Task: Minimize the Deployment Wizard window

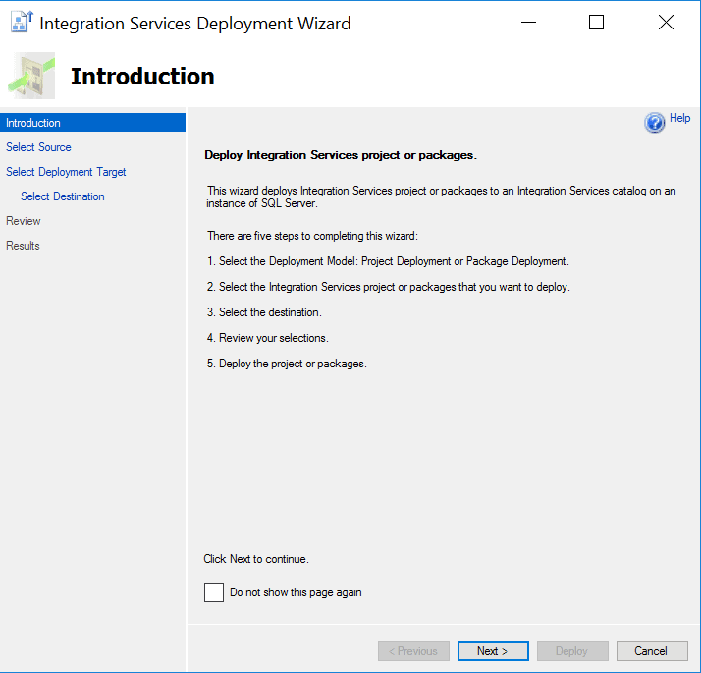Action: click(527, 23)
